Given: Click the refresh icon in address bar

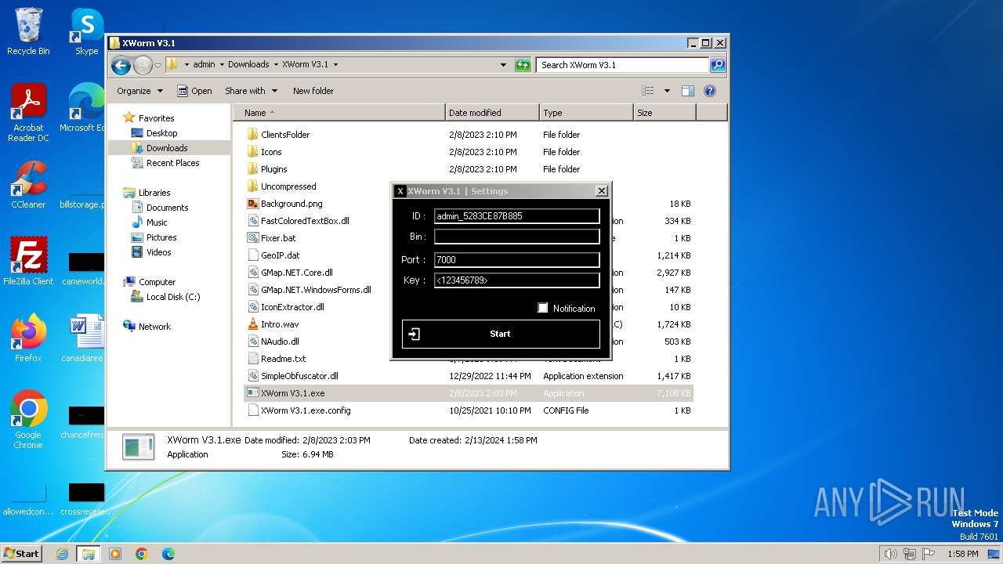Looking at the screenshot, I should click(523, 65).
